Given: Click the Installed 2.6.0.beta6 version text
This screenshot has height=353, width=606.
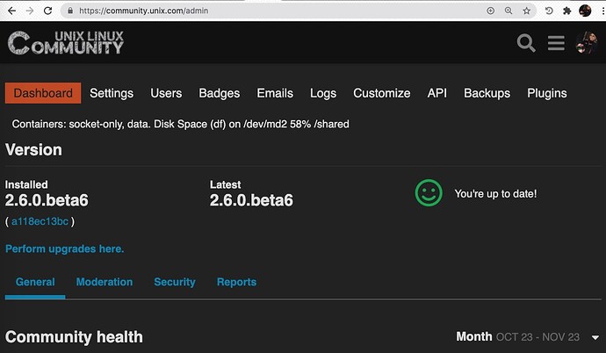Looking at the screenshot, I should (x=47, y=200).
